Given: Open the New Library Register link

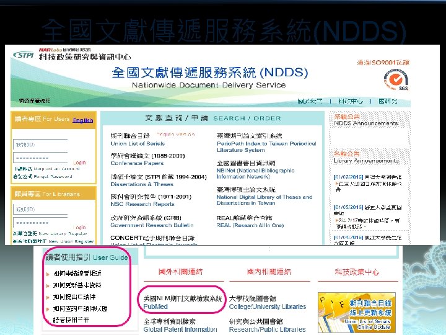Looking at the screenshot, I should (x=50, y=234).
